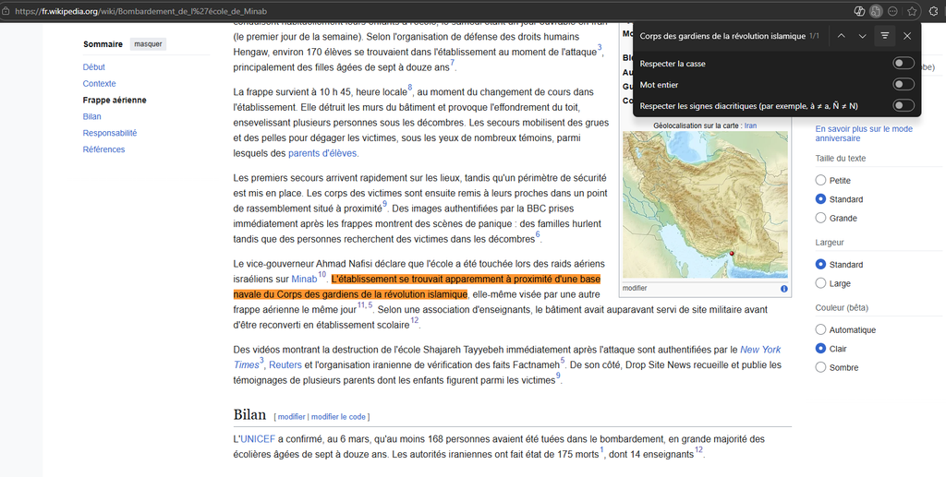This screenshot has width=946, height=477.
Task: Select the Petite text size option
Action: pos(820,180)
